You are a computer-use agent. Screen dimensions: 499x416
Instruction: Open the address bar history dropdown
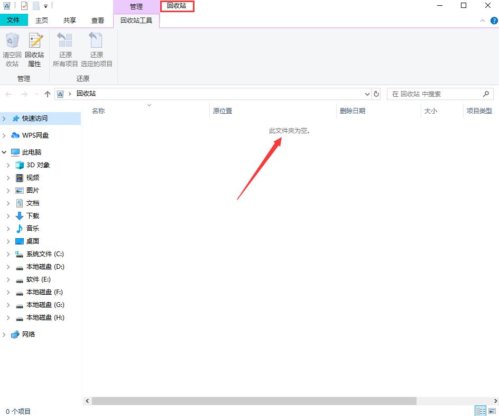pos(367,94)
